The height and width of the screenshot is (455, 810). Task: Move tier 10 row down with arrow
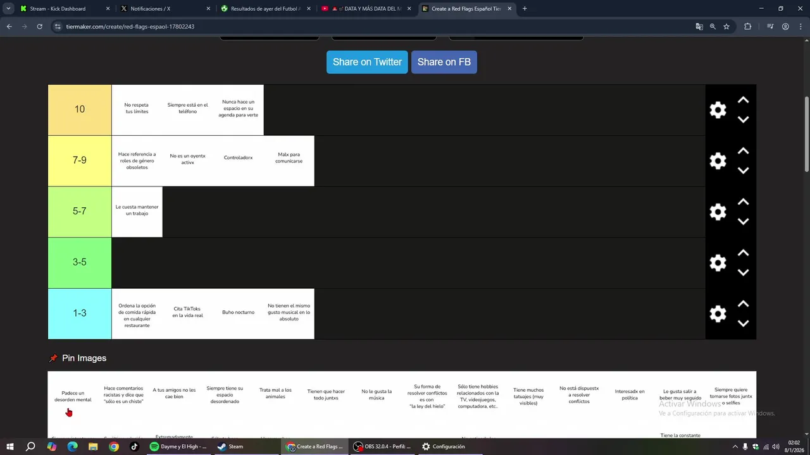(743, 119)
